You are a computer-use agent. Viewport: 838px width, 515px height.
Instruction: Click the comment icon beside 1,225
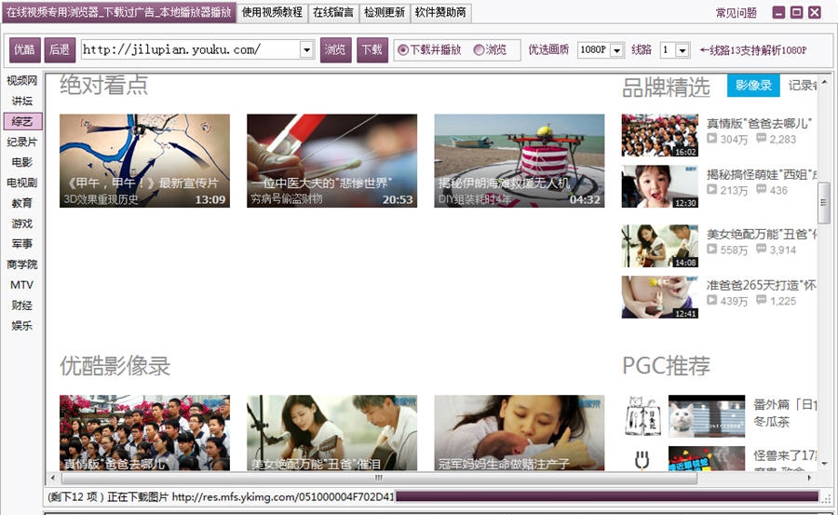(x=761, y=300)
